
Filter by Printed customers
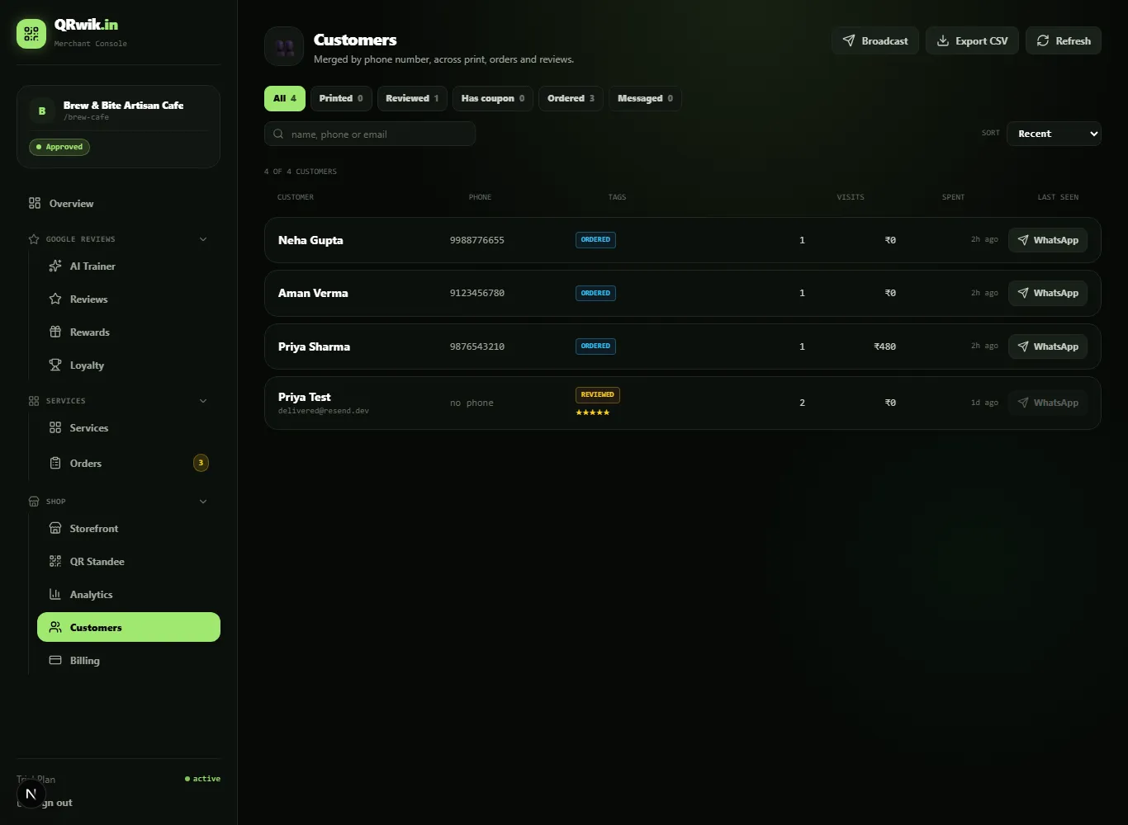point(341,98)
